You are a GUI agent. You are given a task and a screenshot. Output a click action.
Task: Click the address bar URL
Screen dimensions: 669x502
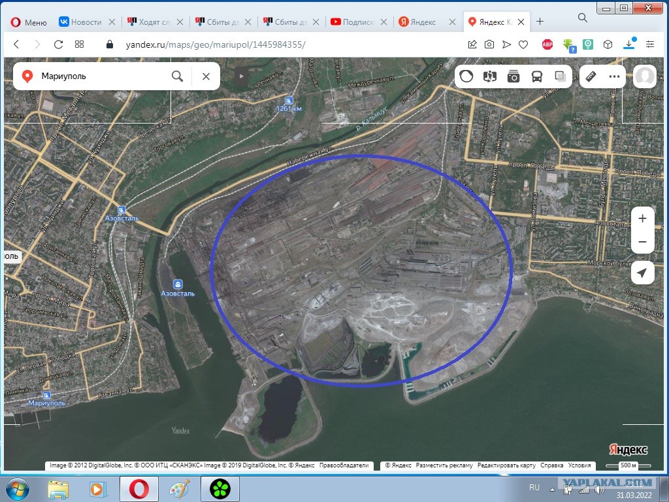216,44
